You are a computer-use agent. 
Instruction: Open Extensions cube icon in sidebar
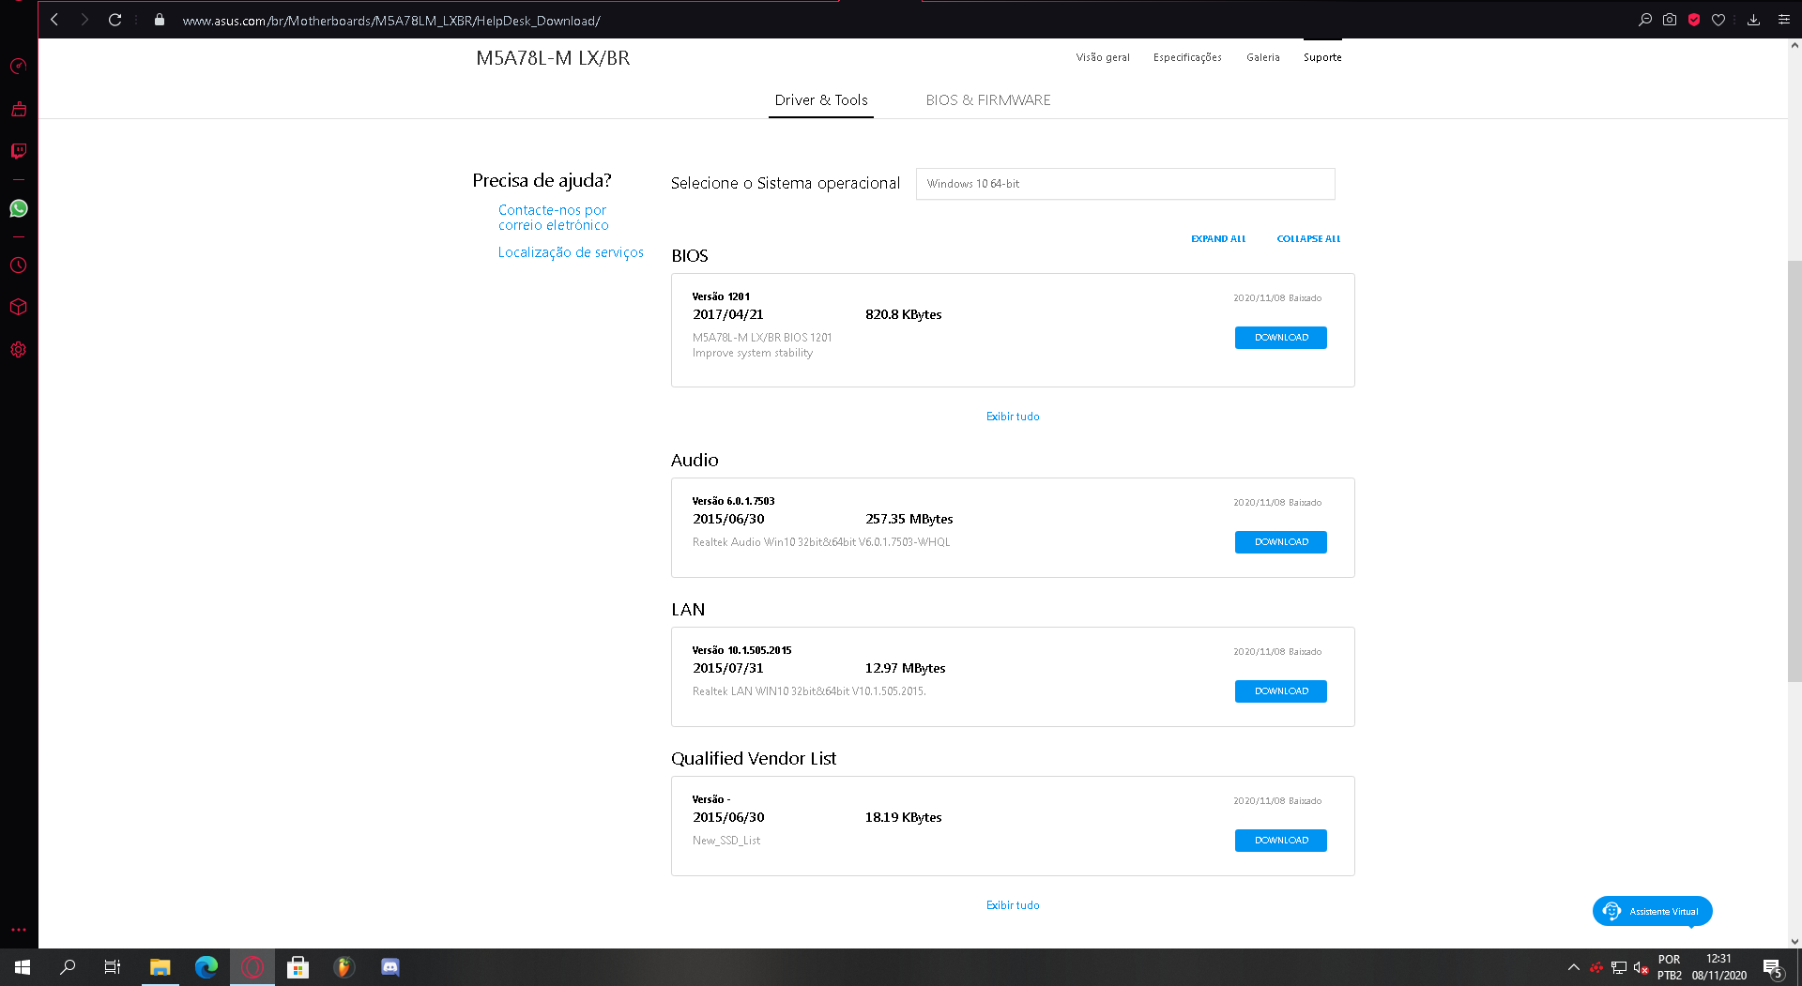click(19, 307)
